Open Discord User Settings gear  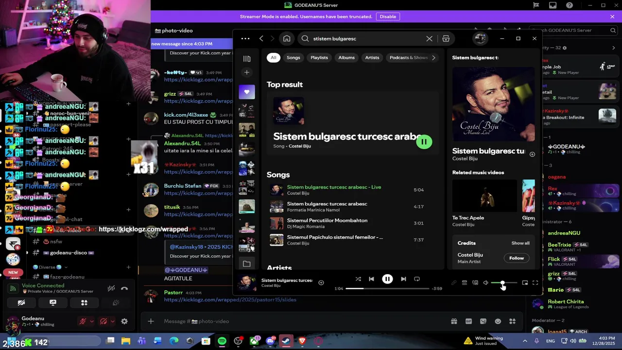(124, 321)
